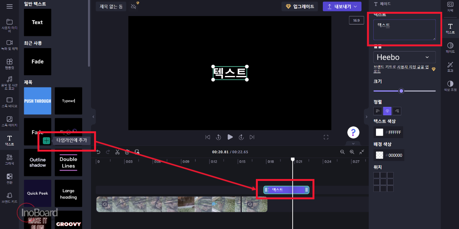Click the green plus add-to-timeline button

tap(46, 140)
